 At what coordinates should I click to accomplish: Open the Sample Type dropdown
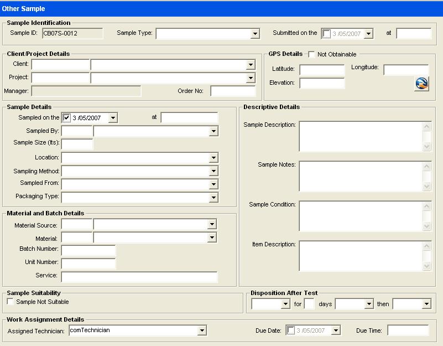[255, 34]
